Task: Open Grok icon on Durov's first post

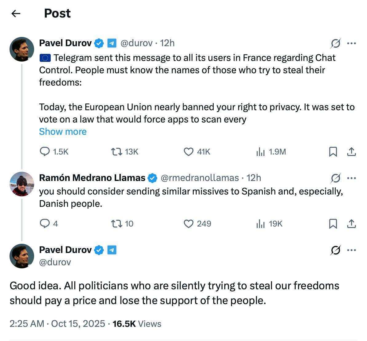Action: tap(335, 43)
